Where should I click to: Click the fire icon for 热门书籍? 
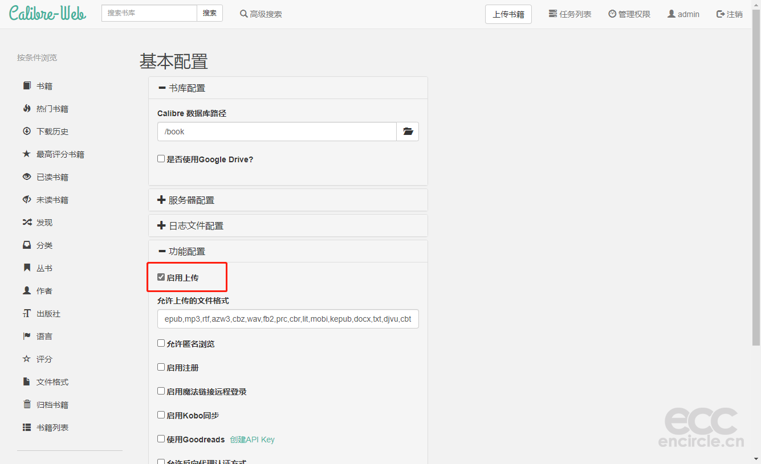coord(27,109)
